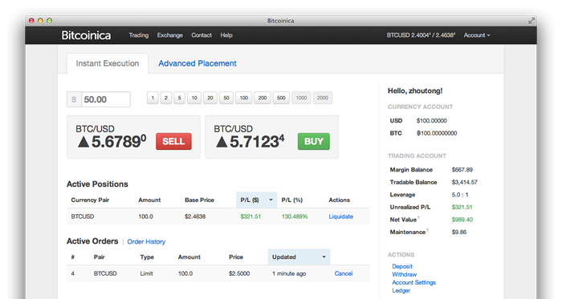Open the Exchange menu item
The height and width of the screenshot is (299, 562).
pyautogui.click(x=170, y=35)
